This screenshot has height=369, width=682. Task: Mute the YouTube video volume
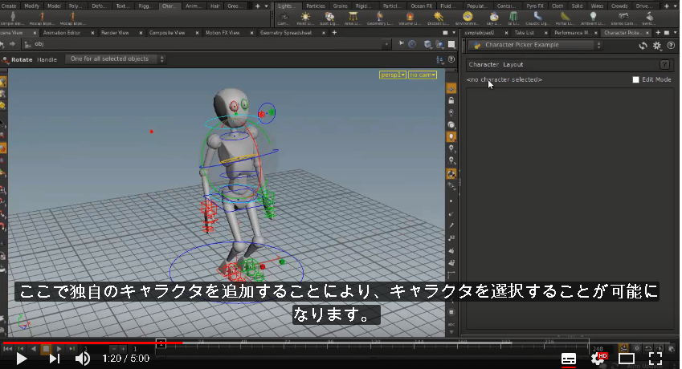click(x=82, y=359)
